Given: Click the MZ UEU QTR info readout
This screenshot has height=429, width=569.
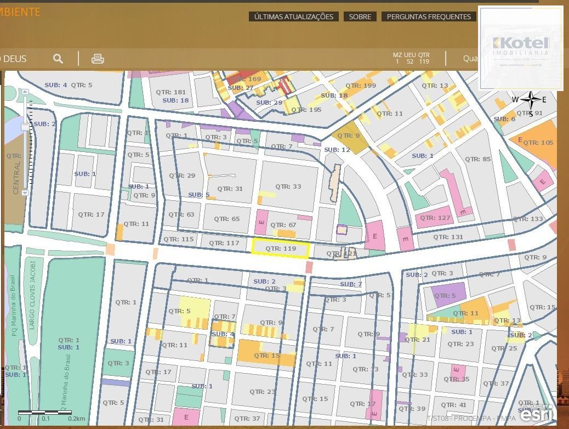Looking at the screenshot, I should click(x=411, y=58).
